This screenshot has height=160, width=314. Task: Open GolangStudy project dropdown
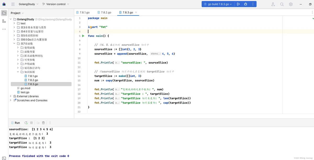click(x=29, y=4)
